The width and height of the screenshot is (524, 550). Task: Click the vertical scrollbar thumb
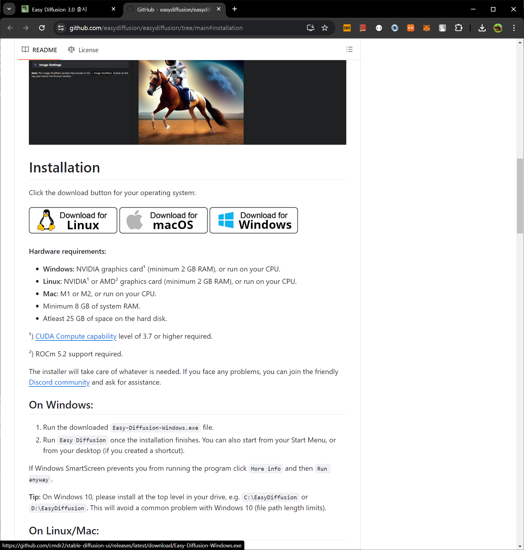pyautogui.click(x=520, y=196)
